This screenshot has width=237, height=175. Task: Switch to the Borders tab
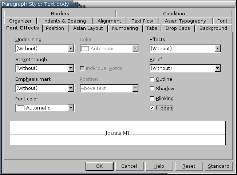click(60, 13)
